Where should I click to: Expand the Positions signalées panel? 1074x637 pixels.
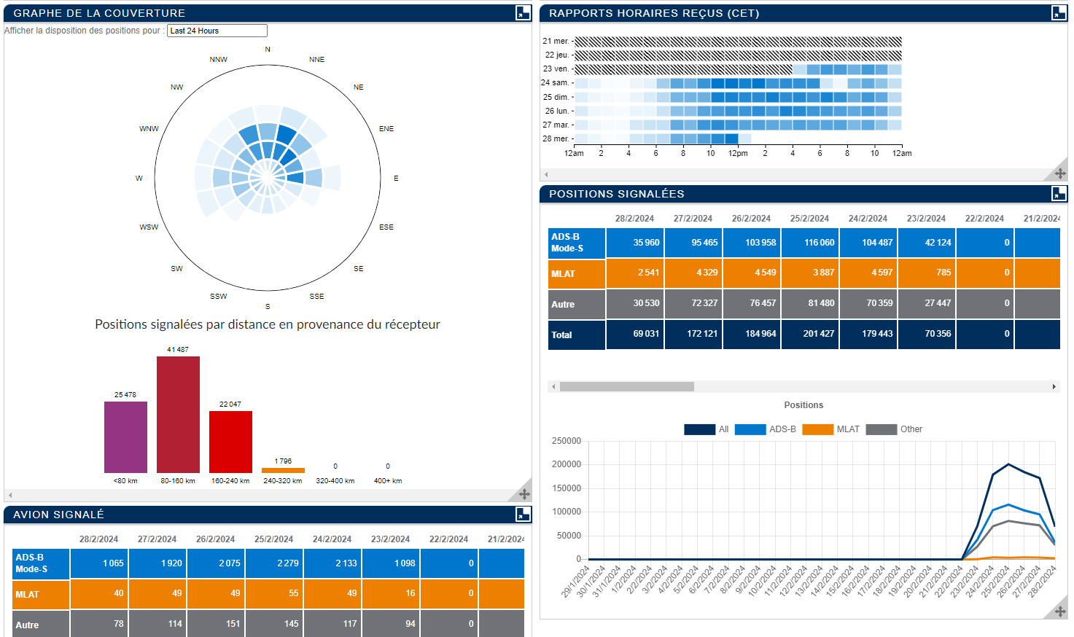[1059, 193]
